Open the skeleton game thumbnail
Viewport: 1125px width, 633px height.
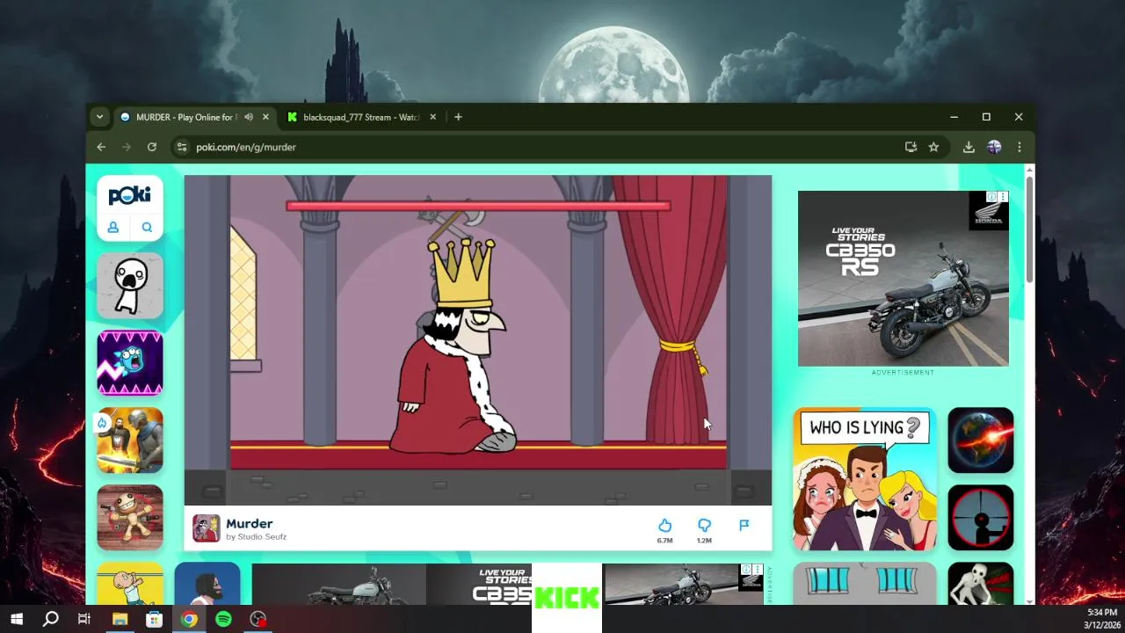[x=981, y=584]
